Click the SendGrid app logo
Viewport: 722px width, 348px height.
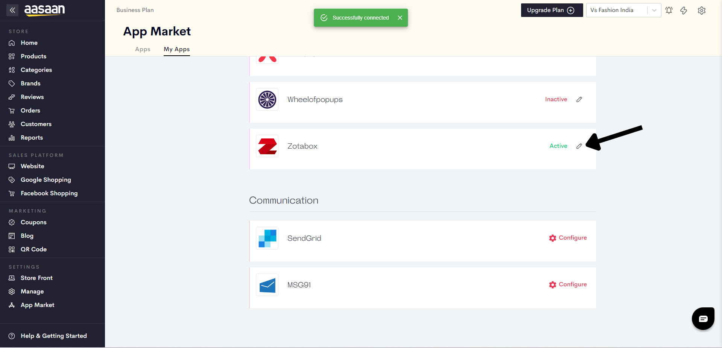click(267, 238)
